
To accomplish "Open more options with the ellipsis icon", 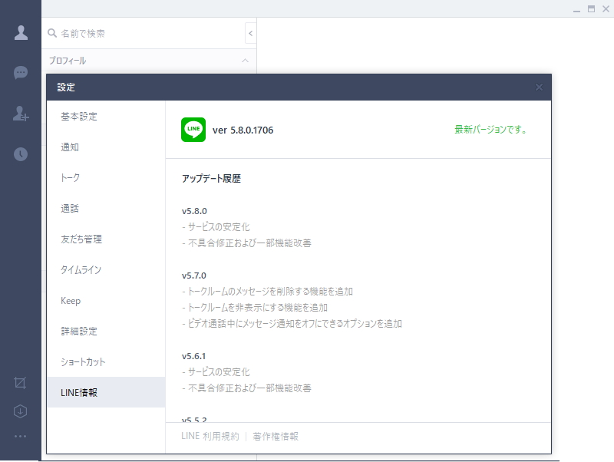I will [x=21, y=437].
